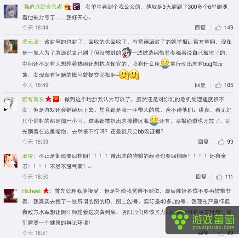239x238 pixels.
Task: Like the comment with 149 likes
Action: (218, 28)
